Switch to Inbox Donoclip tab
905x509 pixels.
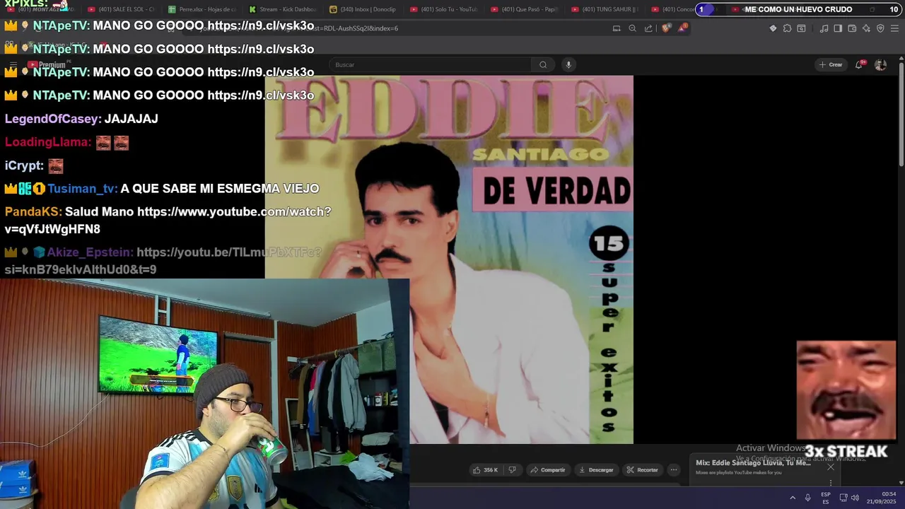click(x=363, y=9)
